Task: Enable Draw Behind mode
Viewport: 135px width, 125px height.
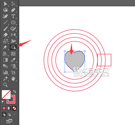Action: (9, 115)
